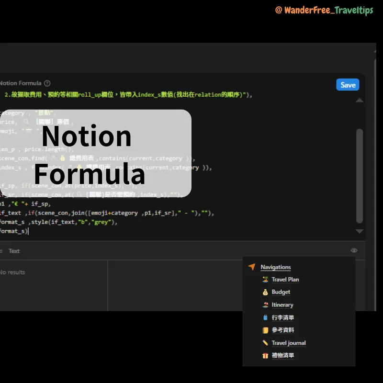The height and width of the screenshot is (383, 383).
Task: Click the formula editor scroll up arrow
Action: click(x=360, y=100)
